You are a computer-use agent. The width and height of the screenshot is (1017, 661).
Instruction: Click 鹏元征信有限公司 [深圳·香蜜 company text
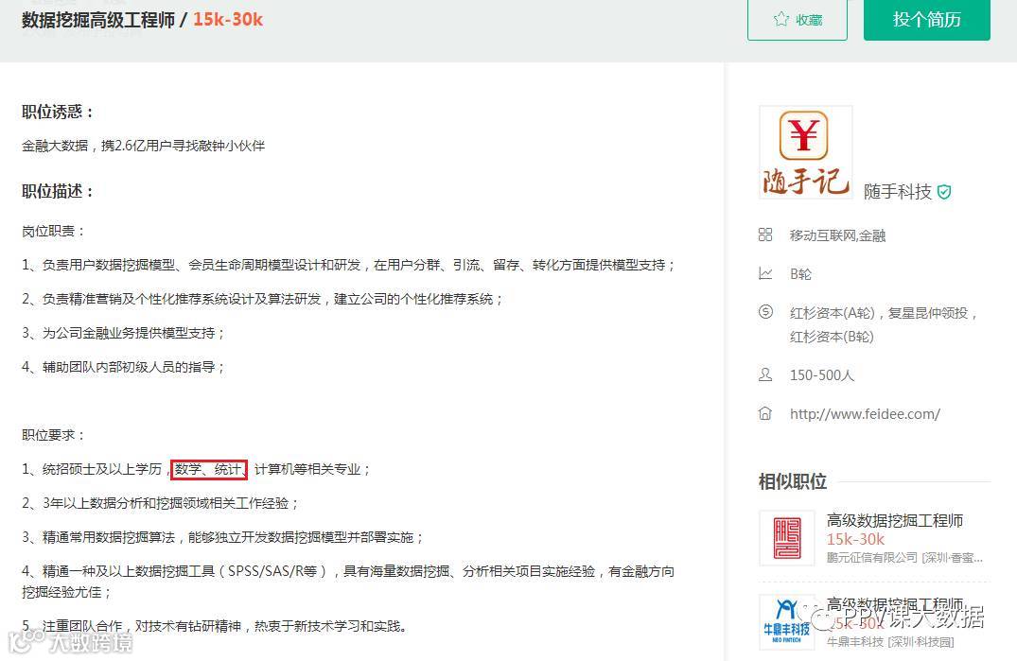click(904, 557)
